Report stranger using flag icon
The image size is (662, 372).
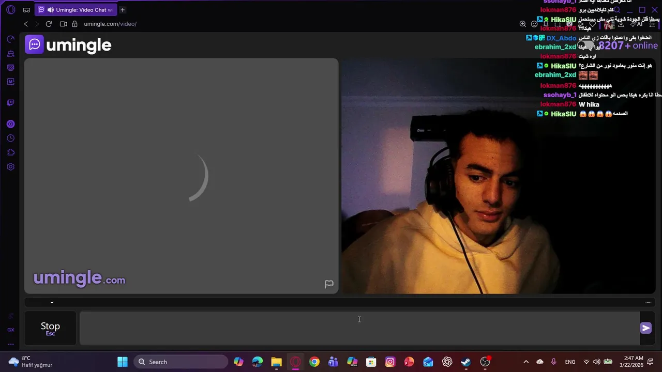coord(329,284)
